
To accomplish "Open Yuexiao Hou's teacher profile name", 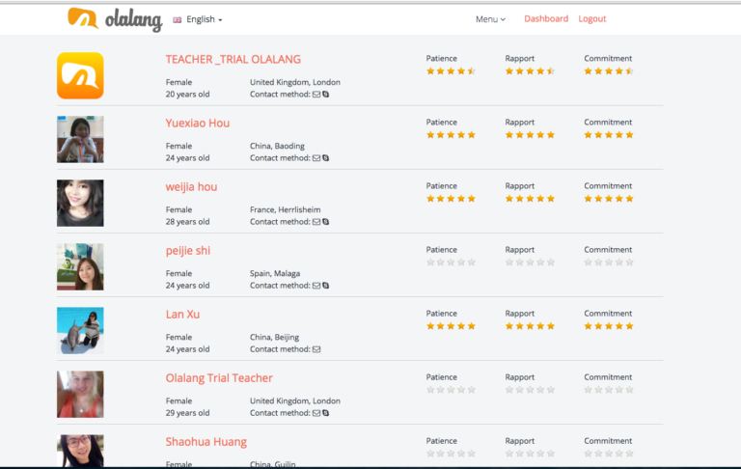I will [x=198, y=123].
